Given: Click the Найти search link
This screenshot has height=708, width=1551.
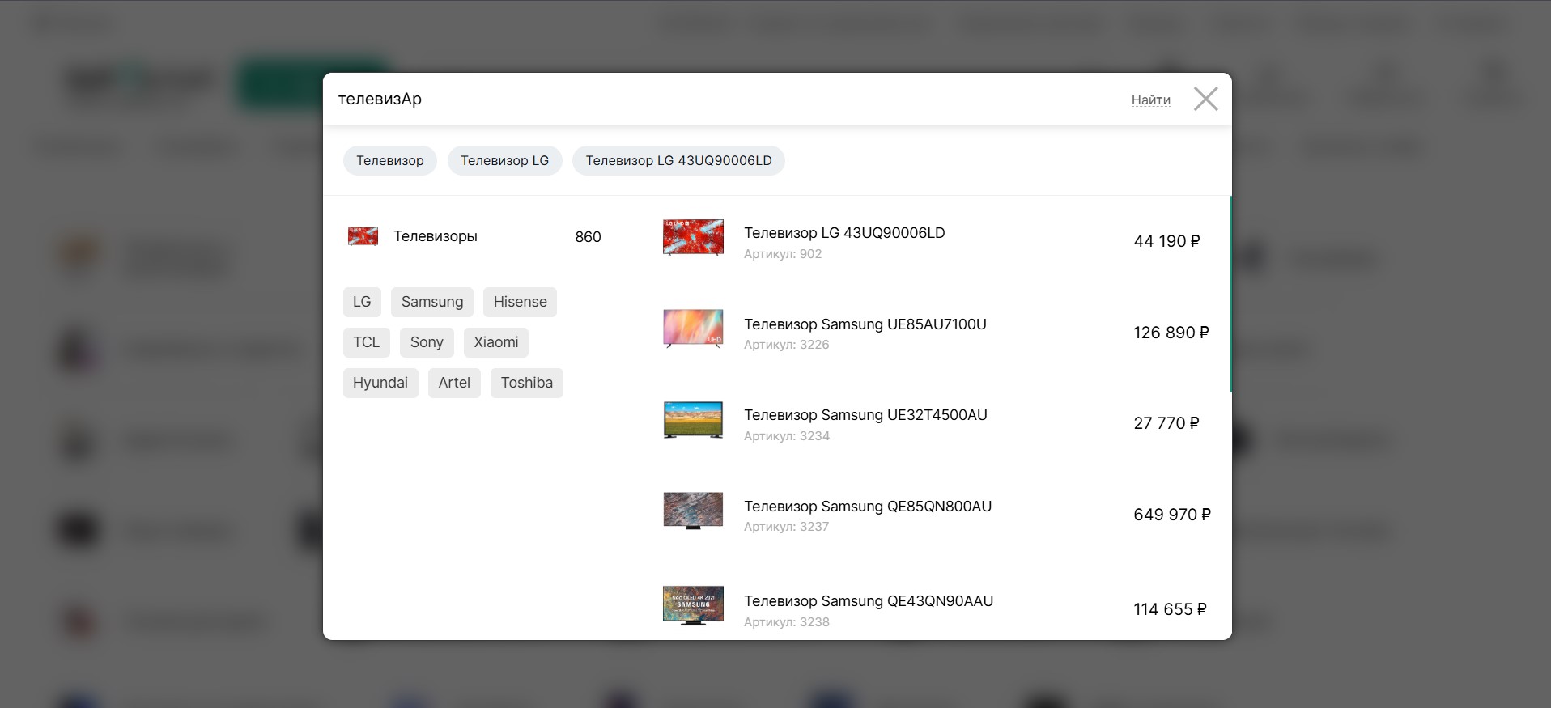Looking at the screenshot, I should [x=1150, y=100].
